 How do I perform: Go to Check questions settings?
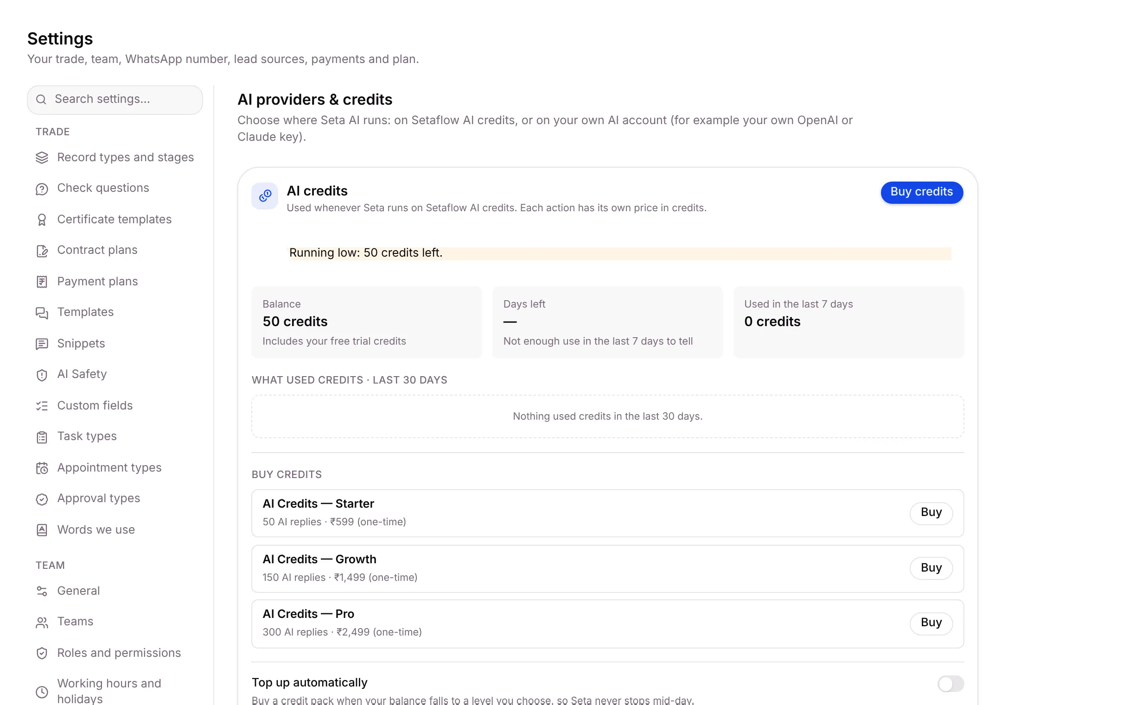pyautogui.click(x=115, y=188)
